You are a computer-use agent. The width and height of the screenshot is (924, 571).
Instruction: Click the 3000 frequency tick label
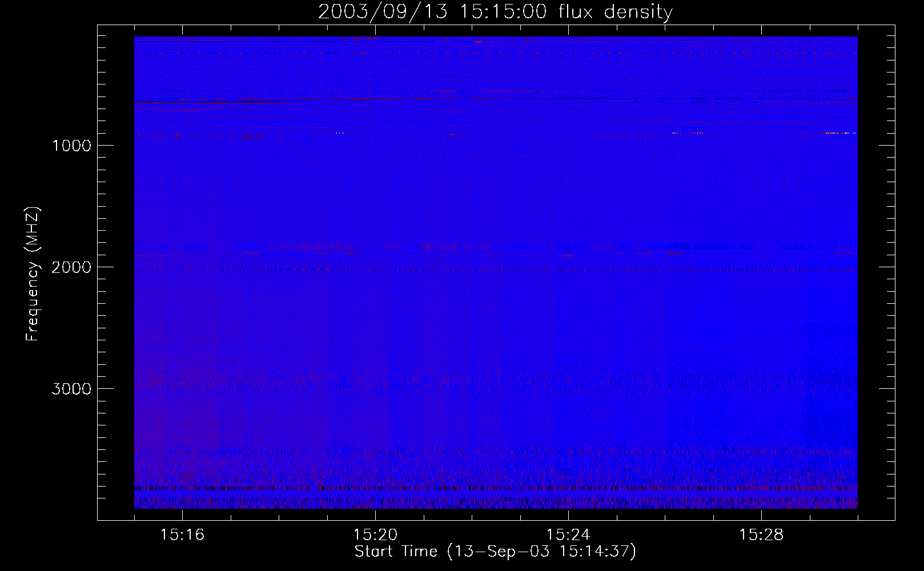coord(71,389)
